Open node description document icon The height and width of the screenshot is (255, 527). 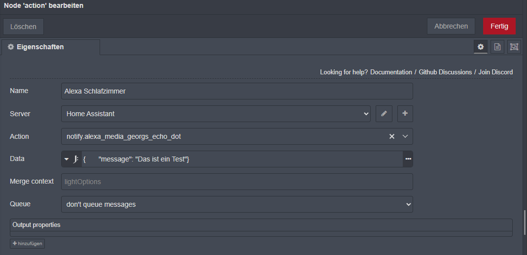[497, 47]
